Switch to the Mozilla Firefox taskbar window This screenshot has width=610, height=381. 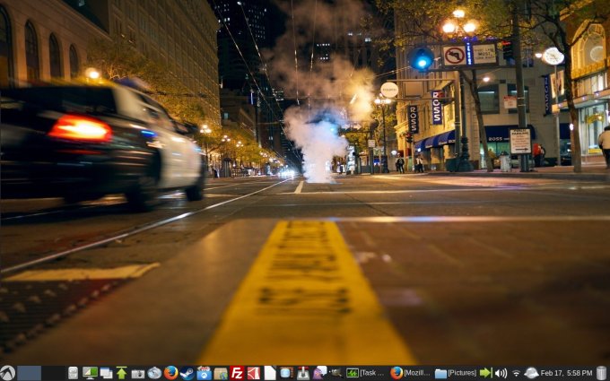coord(411,373)
